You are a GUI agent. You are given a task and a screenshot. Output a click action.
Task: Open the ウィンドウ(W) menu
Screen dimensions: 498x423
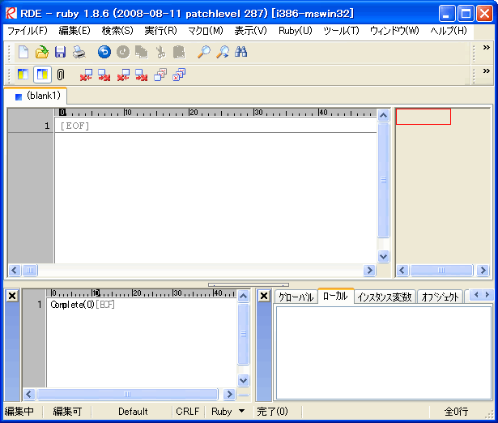[395, 31]
